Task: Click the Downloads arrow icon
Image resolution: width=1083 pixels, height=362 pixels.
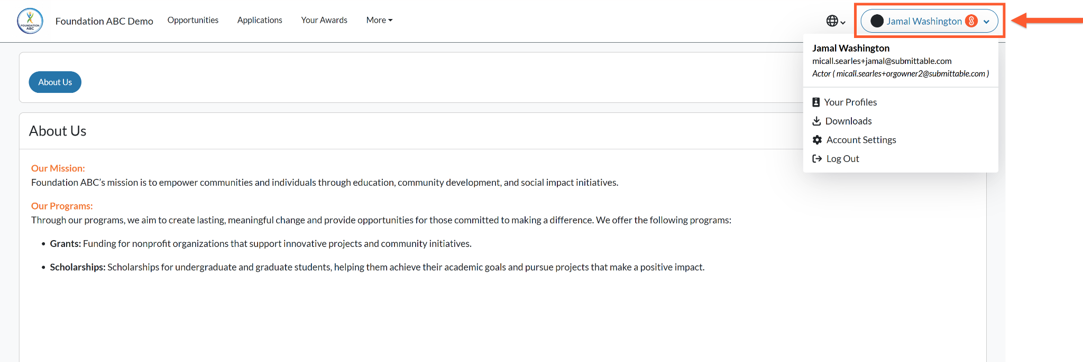Action: pos(816,121)
